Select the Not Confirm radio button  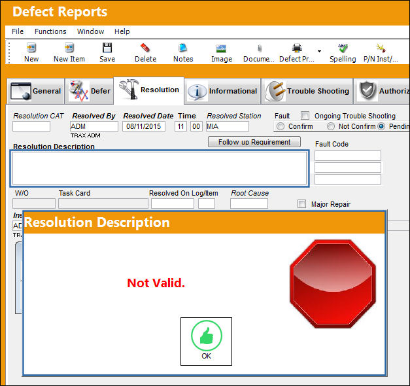click(x=331, y=126)
